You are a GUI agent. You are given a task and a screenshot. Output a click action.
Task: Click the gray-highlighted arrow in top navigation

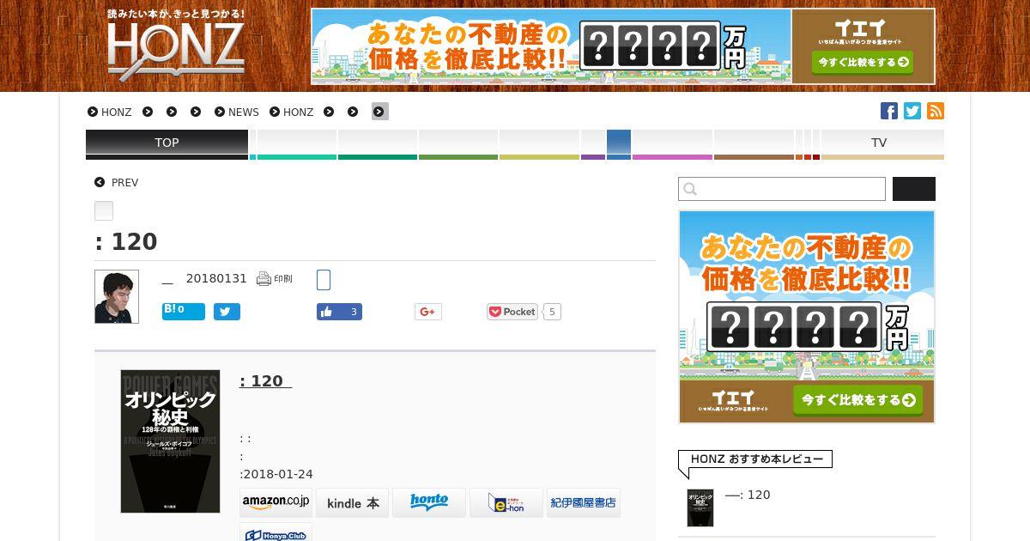[380, 112]
